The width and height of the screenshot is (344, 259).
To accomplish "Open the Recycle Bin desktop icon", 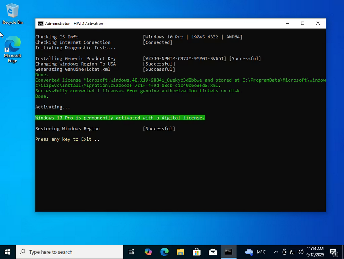I will 12,14.
